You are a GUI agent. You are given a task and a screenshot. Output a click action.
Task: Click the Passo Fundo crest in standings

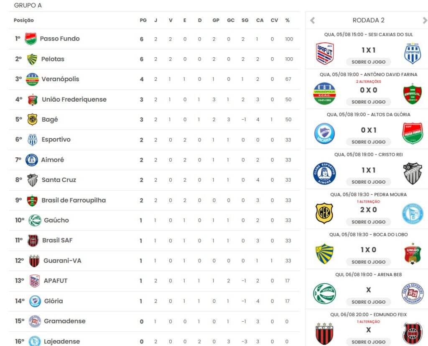[31, 39]
